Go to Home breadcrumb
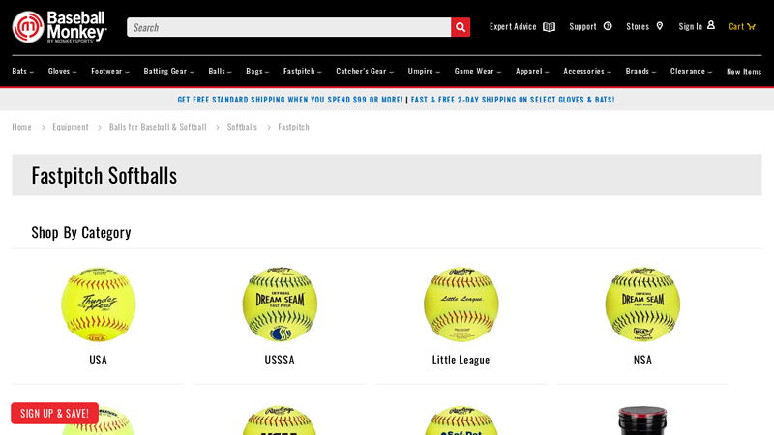This screenshot has width=774, height=435. 21,127
